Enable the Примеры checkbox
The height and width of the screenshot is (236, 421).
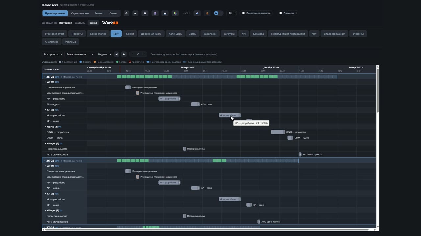pyautogui.click(x=280, y=13)
